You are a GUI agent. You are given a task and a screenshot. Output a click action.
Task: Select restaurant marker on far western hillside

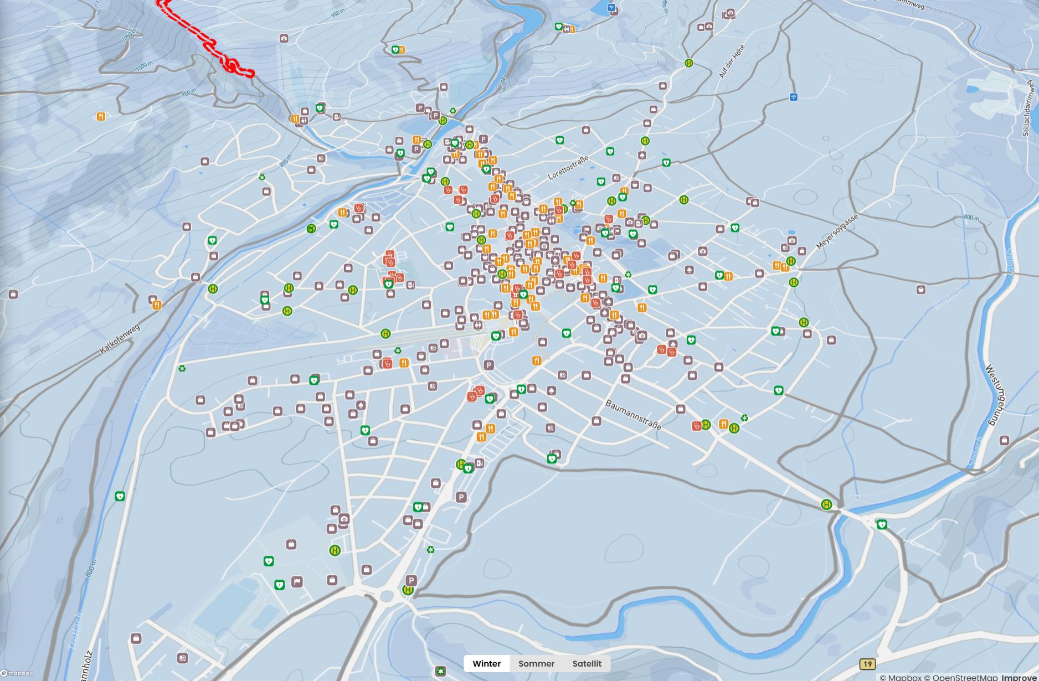point(101,116)
